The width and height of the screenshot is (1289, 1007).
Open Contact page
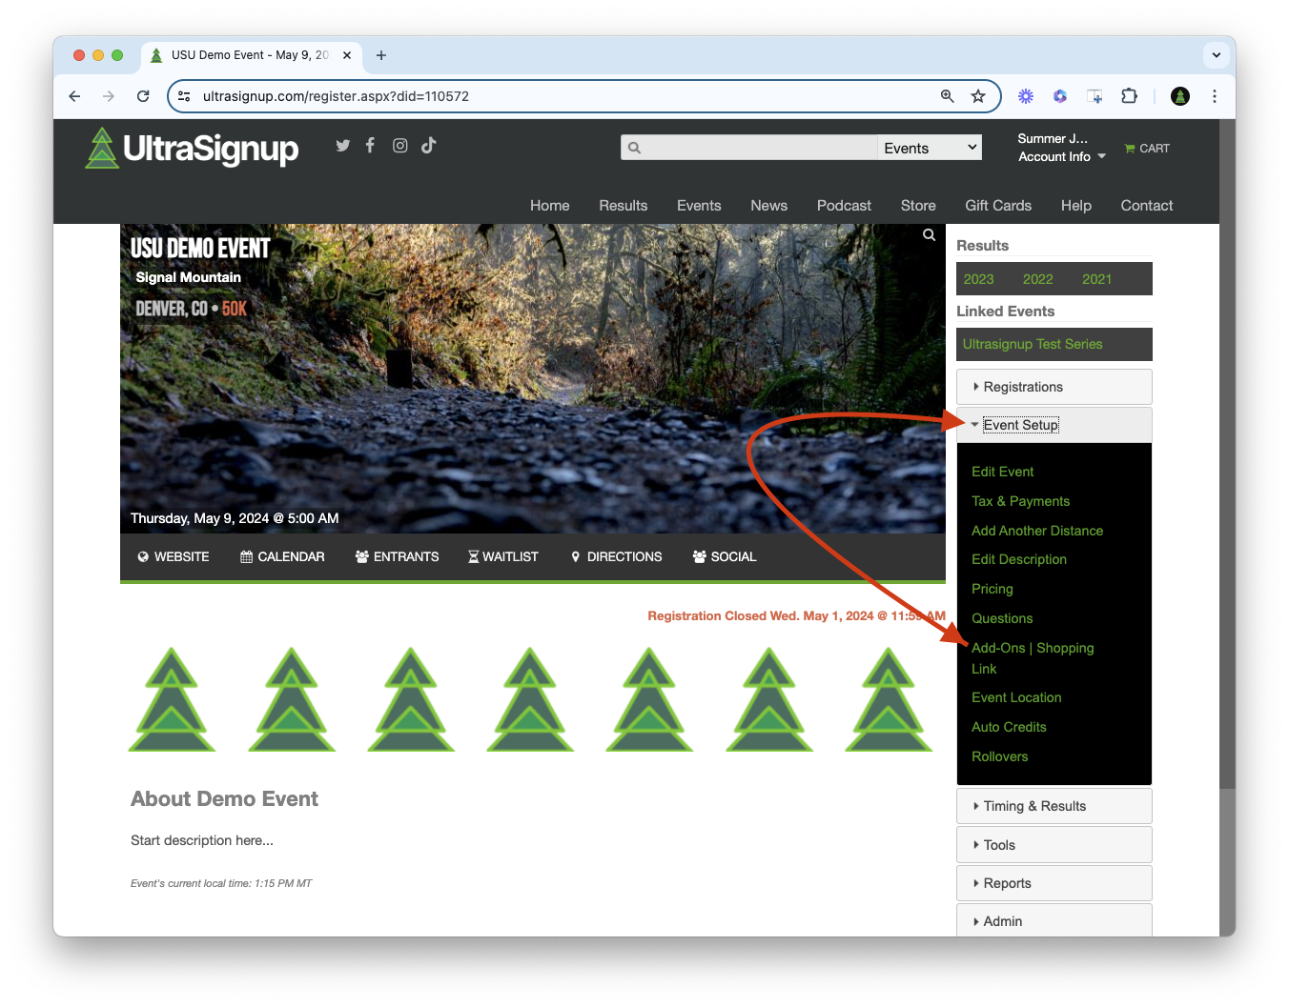[x=1147, y=206]
